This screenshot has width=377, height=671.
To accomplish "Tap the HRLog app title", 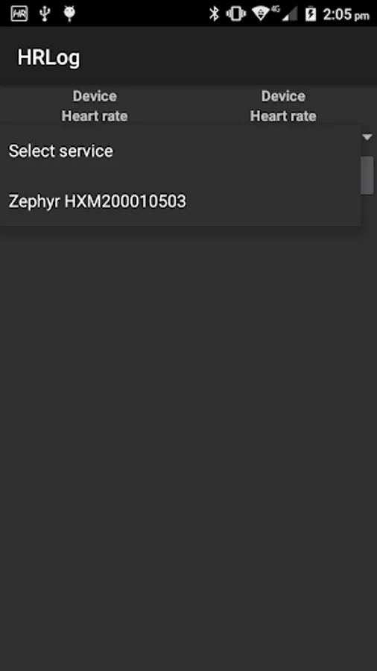I will tap(48, 57).
